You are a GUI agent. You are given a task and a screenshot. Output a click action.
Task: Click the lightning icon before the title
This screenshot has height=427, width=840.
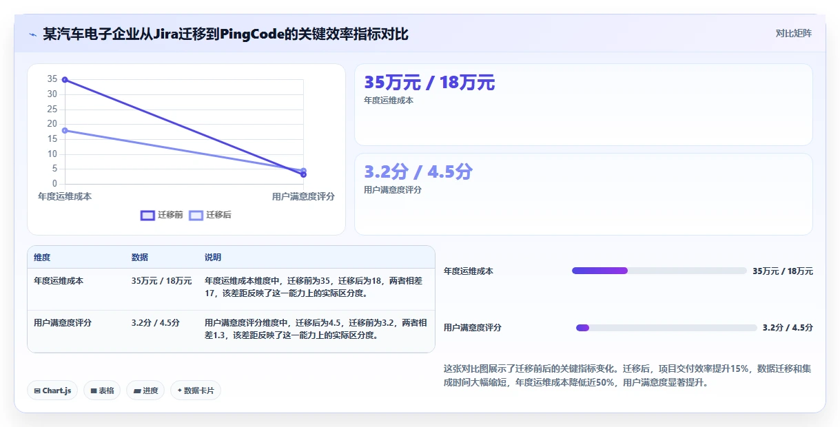(32, 34)
